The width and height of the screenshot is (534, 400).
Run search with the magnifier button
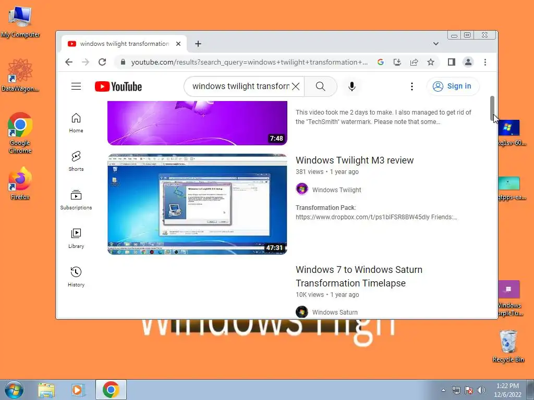pos(321,86)
